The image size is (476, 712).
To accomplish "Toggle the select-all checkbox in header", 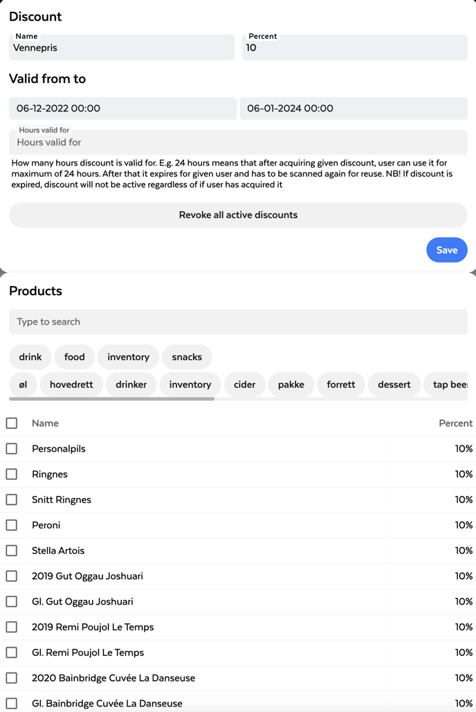I will 12,423.
